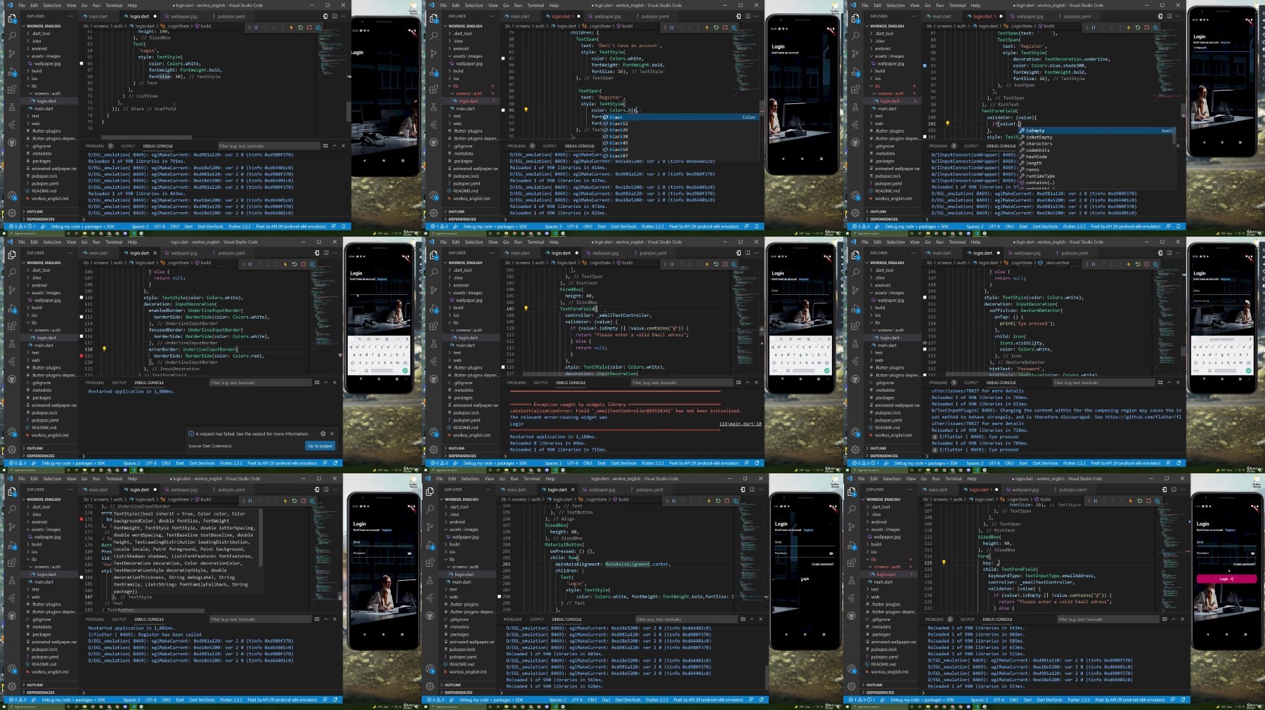Pause debugging in the black suggestions window

tap(671, 27)
